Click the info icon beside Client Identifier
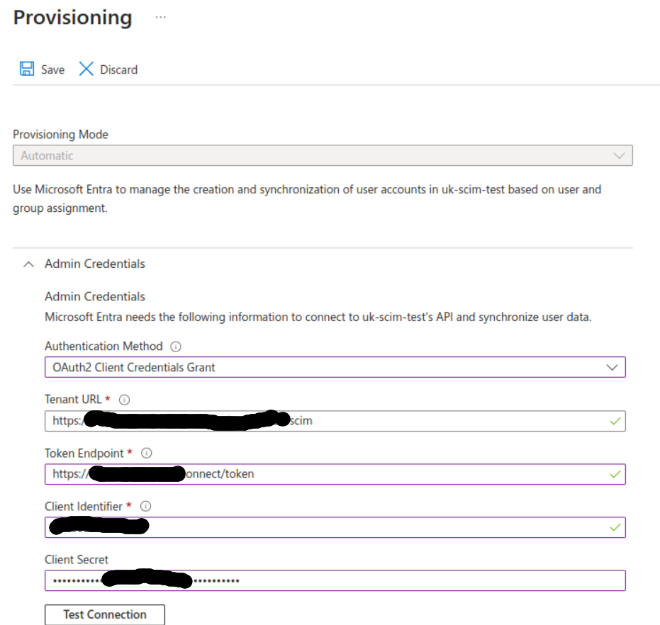Viewport: 660px width, 625px height. coord(145,507)
